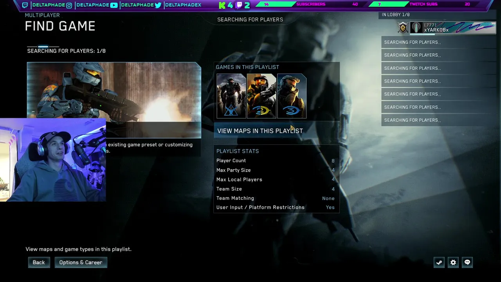The height and width of the screenshot is (282, 501).
Task: Click the Instagram icon in the overlay bar
Action: pyautogui.click(x=69, y=5)
